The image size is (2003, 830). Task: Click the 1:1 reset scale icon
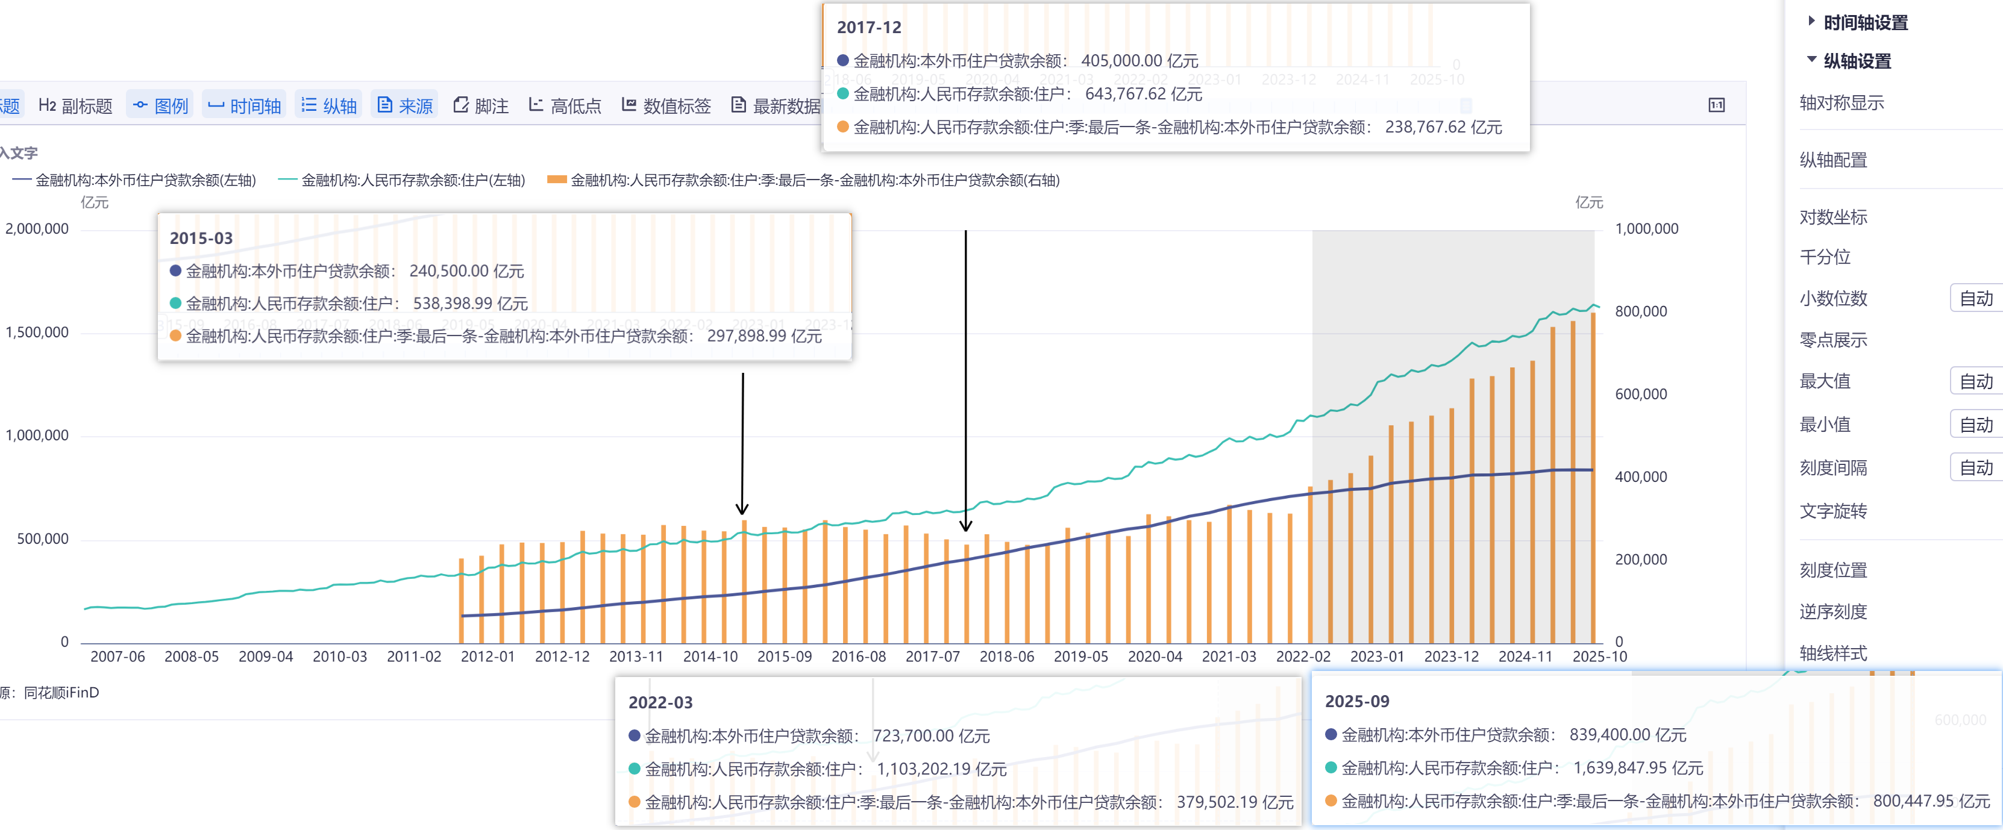1716,105
